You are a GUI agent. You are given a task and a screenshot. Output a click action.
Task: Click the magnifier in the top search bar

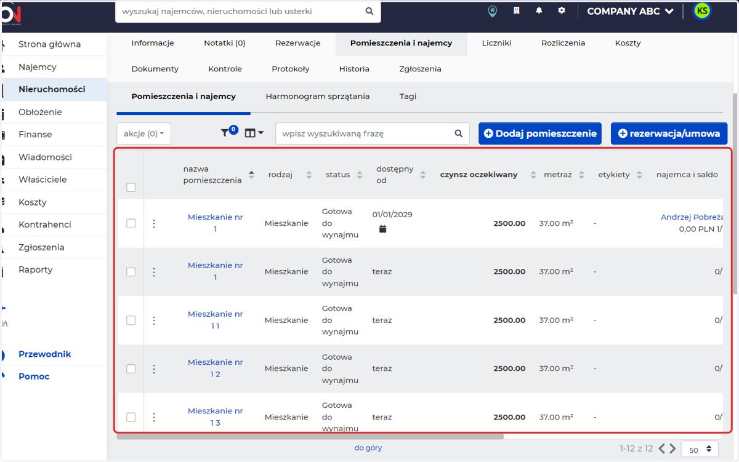click(369, 11)
